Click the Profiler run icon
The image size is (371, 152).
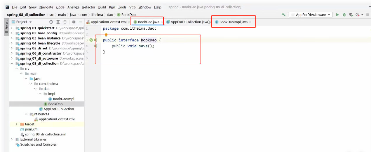357,15
